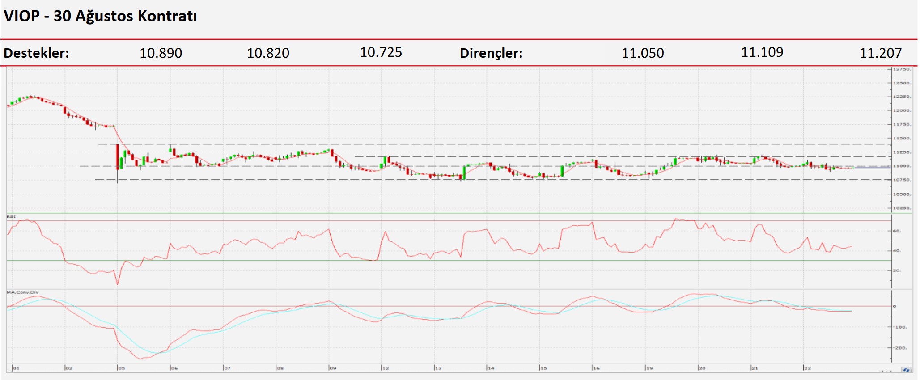Click the RSI axis label 40
The width and height of the screenshot is (920, 380).
coord(897,251)
